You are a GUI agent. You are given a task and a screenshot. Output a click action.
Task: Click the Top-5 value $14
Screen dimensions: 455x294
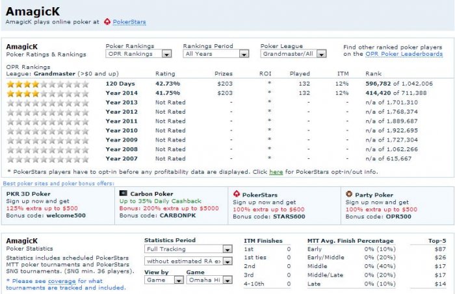tap(440, 284)
